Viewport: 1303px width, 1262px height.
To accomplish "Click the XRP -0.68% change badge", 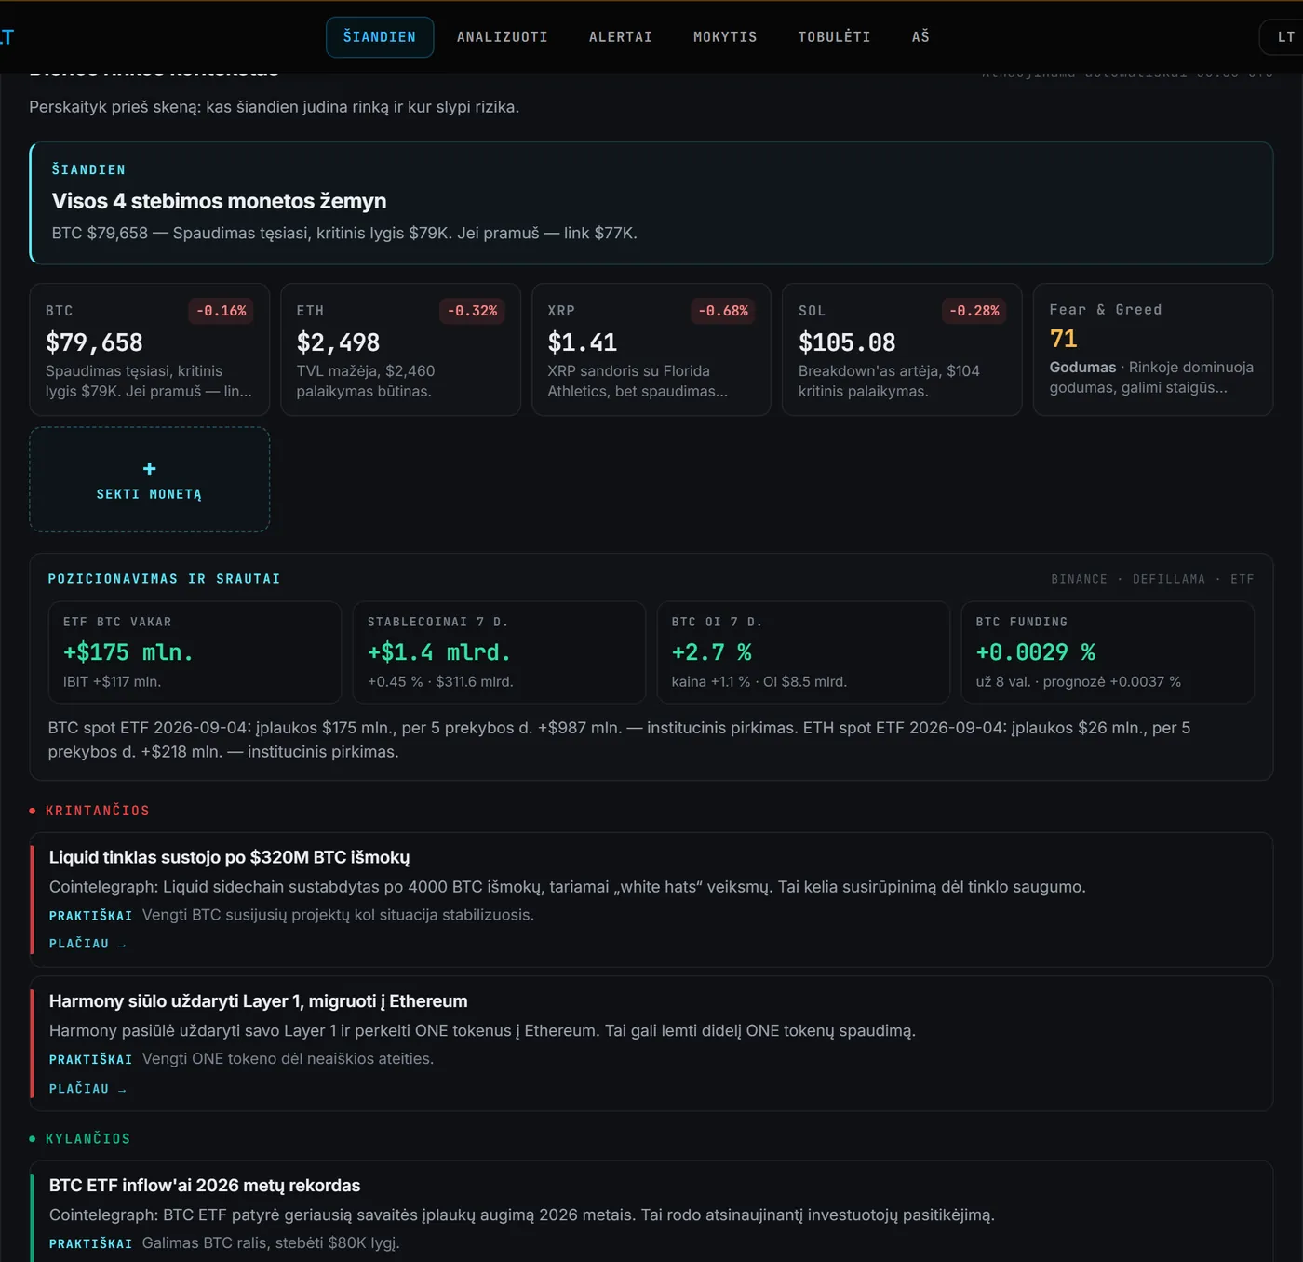I will coord(723,311).
